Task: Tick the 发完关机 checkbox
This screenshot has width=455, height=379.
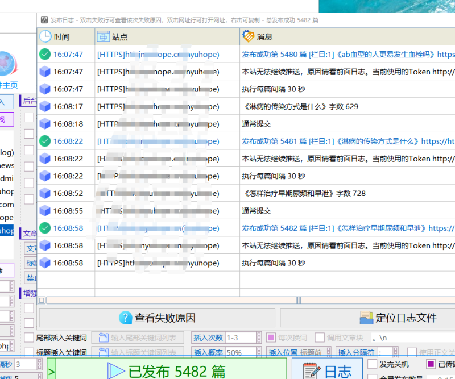Action: pyautogui.click(x=373, y=364)
